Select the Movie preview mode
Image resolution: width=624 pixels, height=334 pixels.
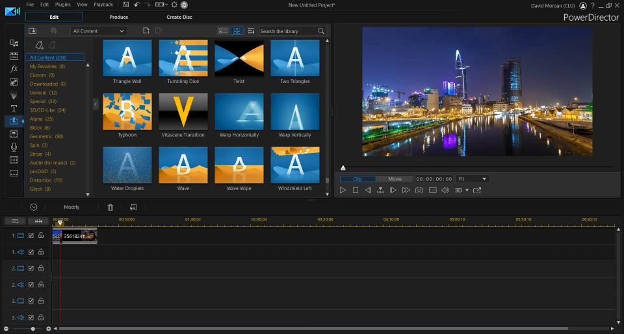395,179
